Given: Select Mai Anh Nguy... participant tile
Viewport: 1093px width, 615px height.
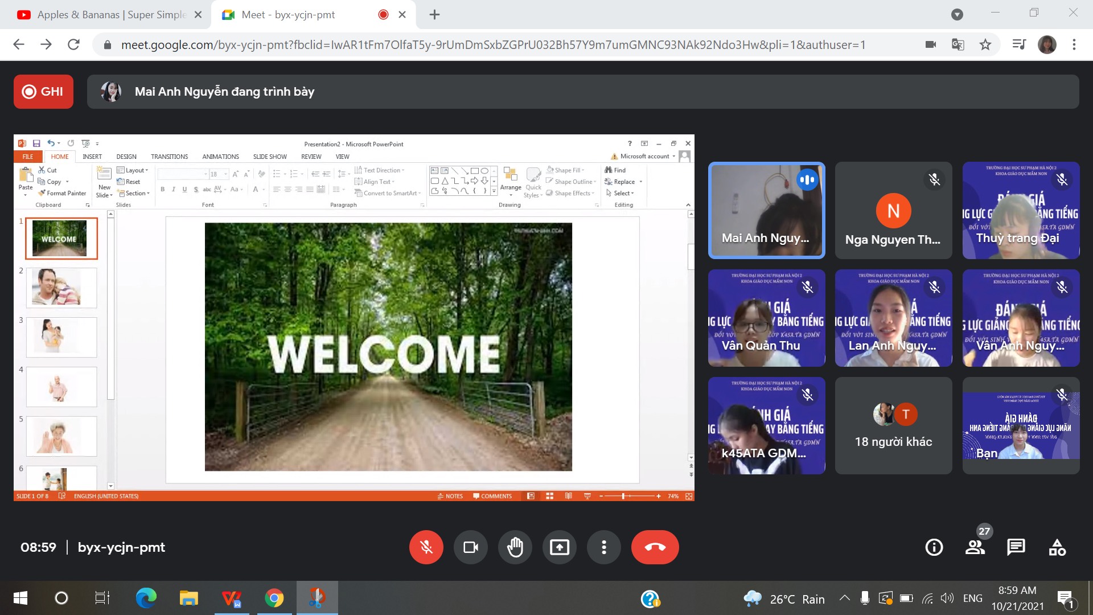Looking at the screenshot, I should [766, 210].
